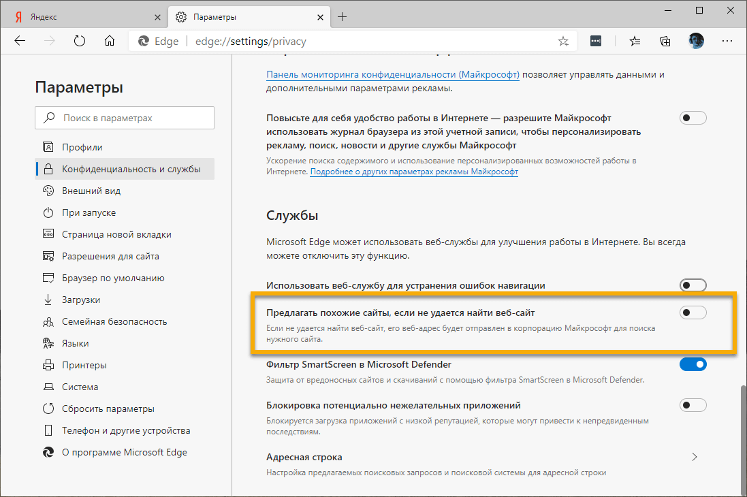747x497 pixels.
Task: Click the user profile avatar
Action: (x=696, y=41)
